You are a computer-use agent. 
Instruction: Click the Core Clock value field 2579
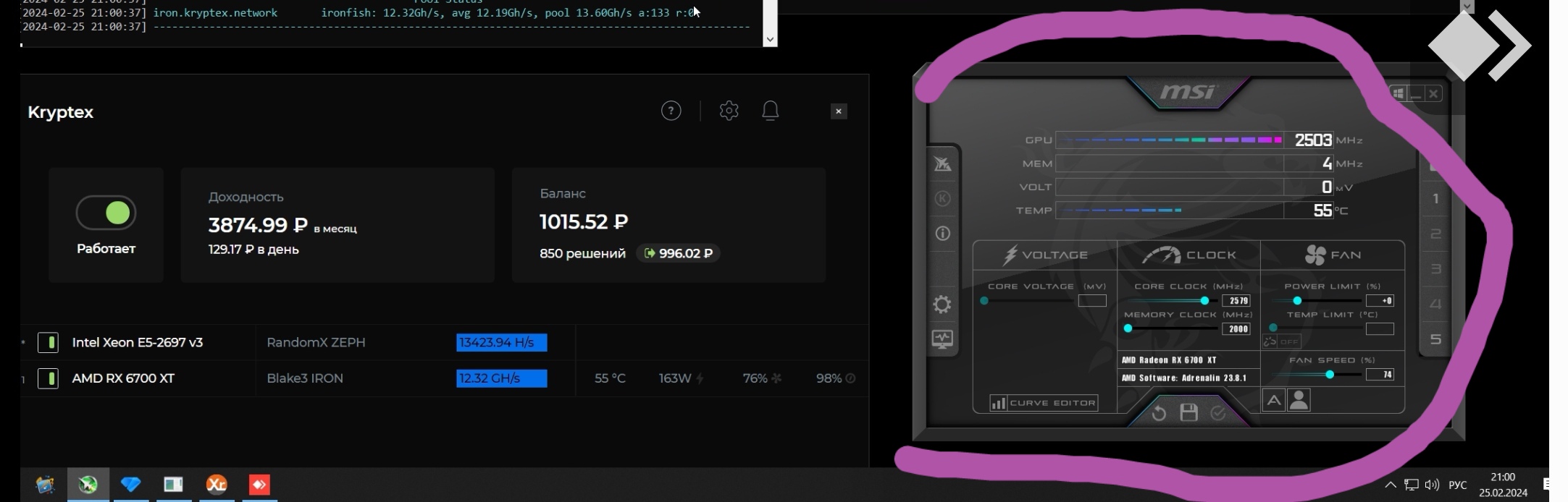(1236, 301)
